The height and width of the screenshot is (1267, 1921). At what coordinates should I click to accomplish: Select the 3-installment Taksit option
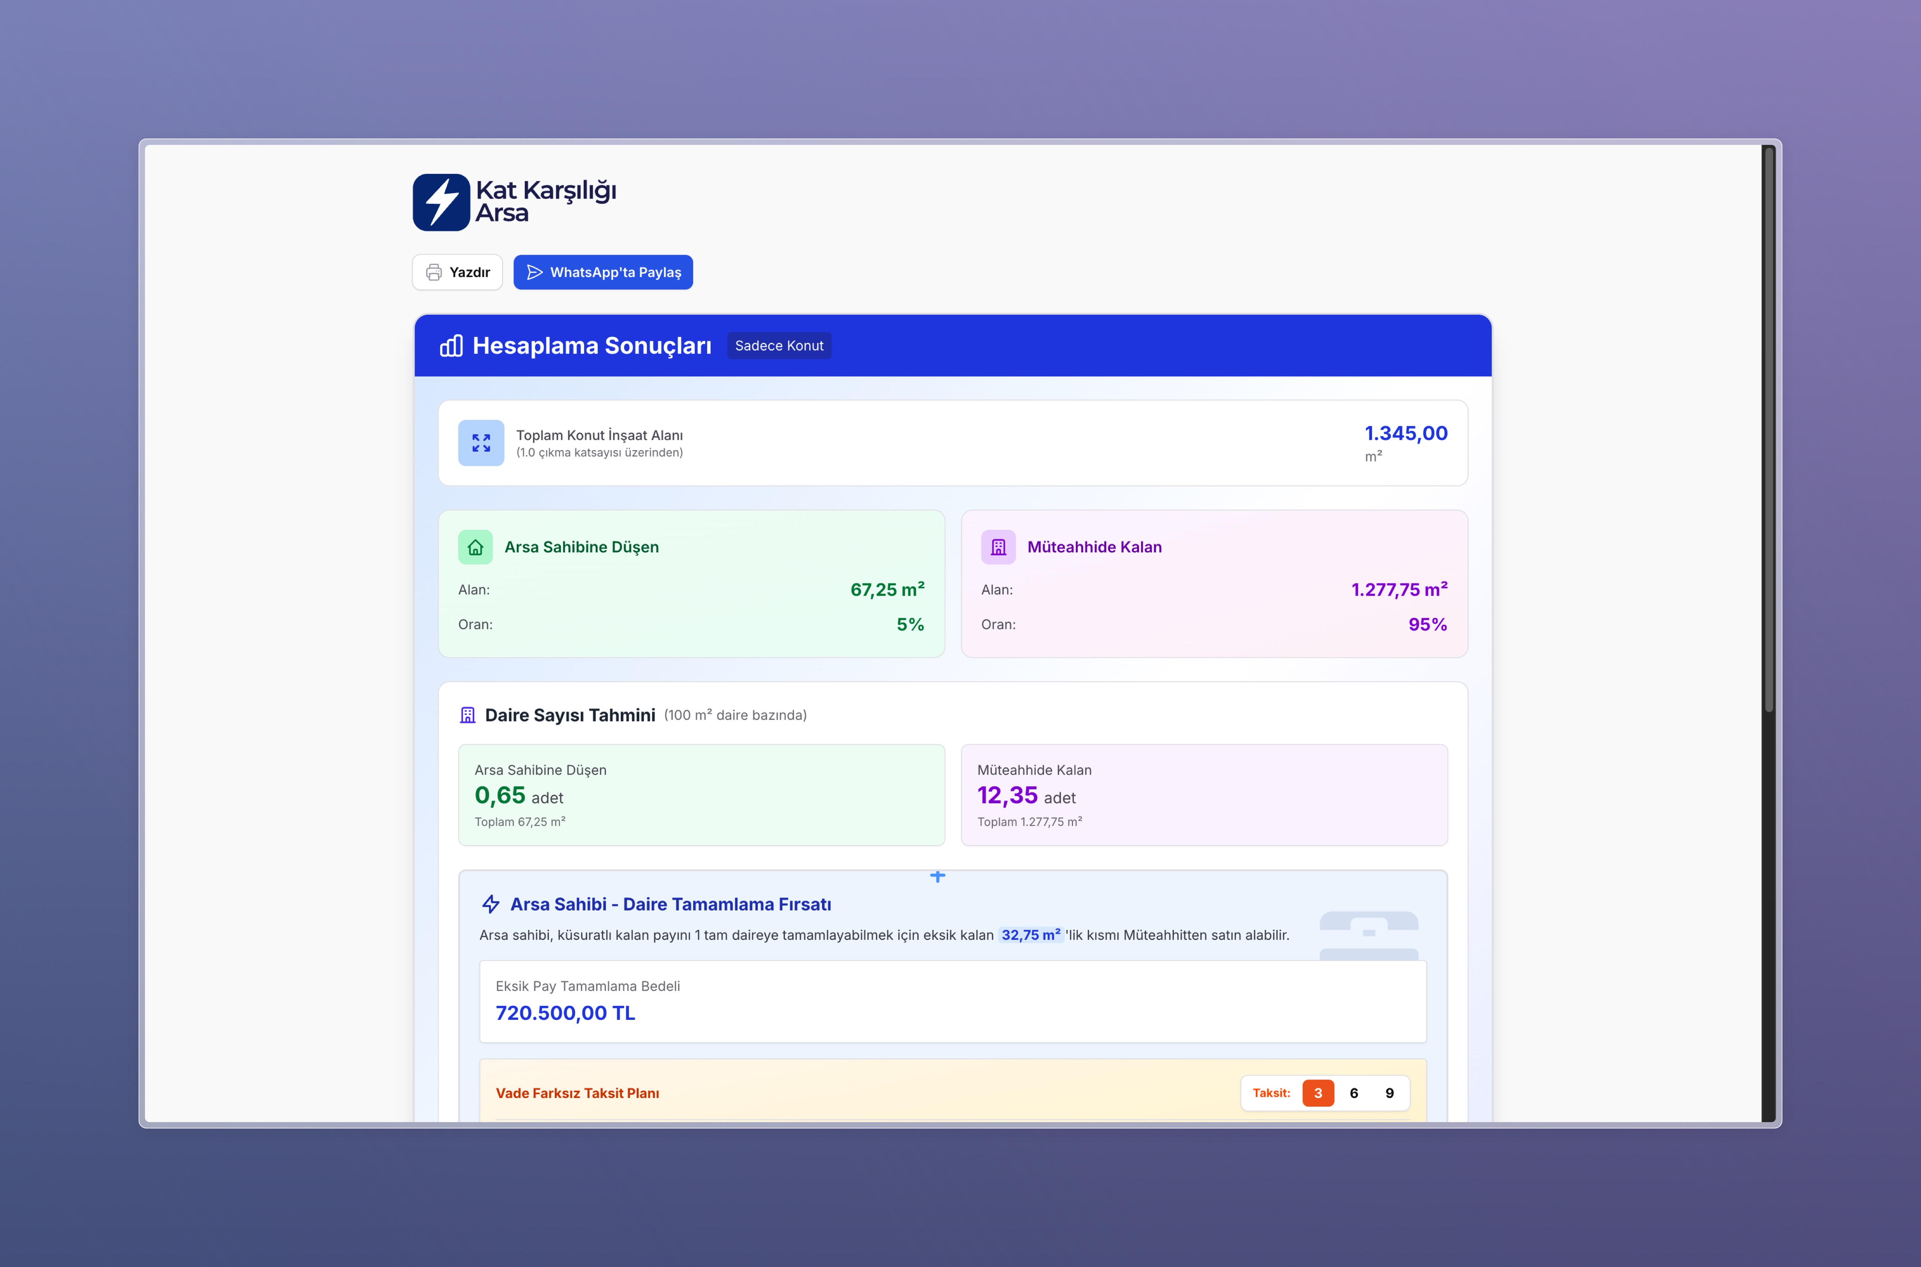click(x=1318, y=1093)
